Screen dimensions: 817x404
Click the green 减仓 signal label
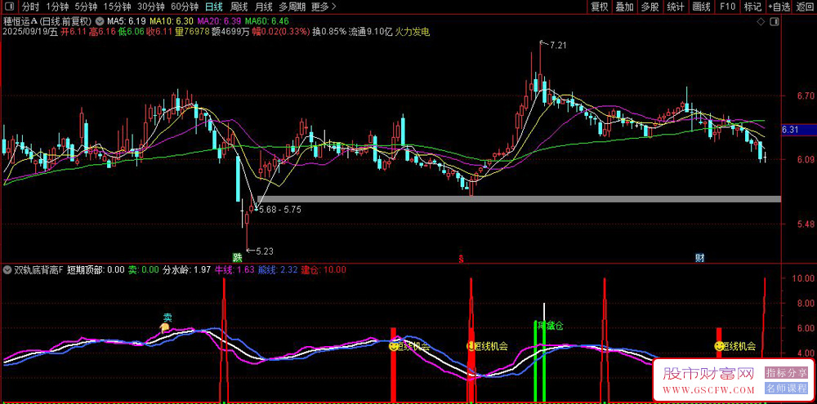click(x=551, y=326)
